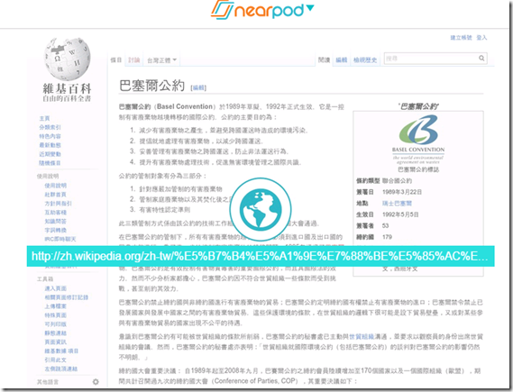Click the 相關頁面修訂記錄 toolbox link

point(67,297)
